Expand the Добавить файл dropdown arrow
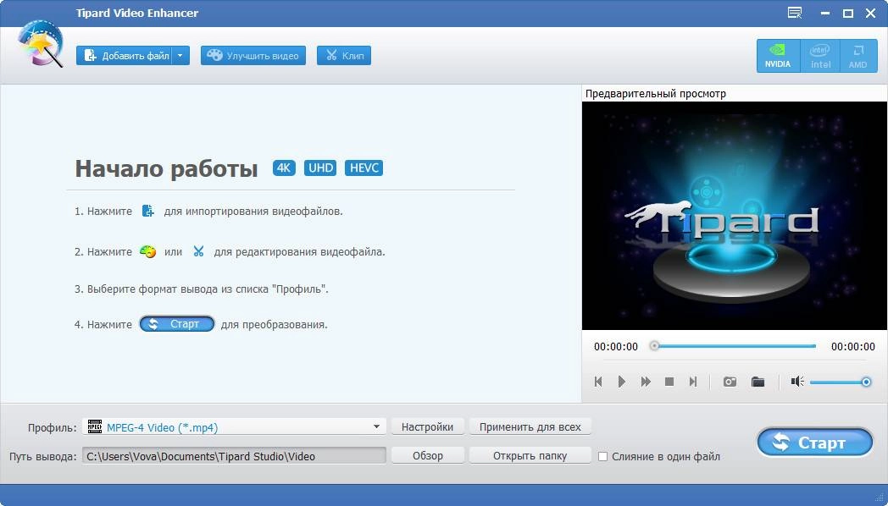The height and width of the screenshot is (506, 888). [180, 55]
